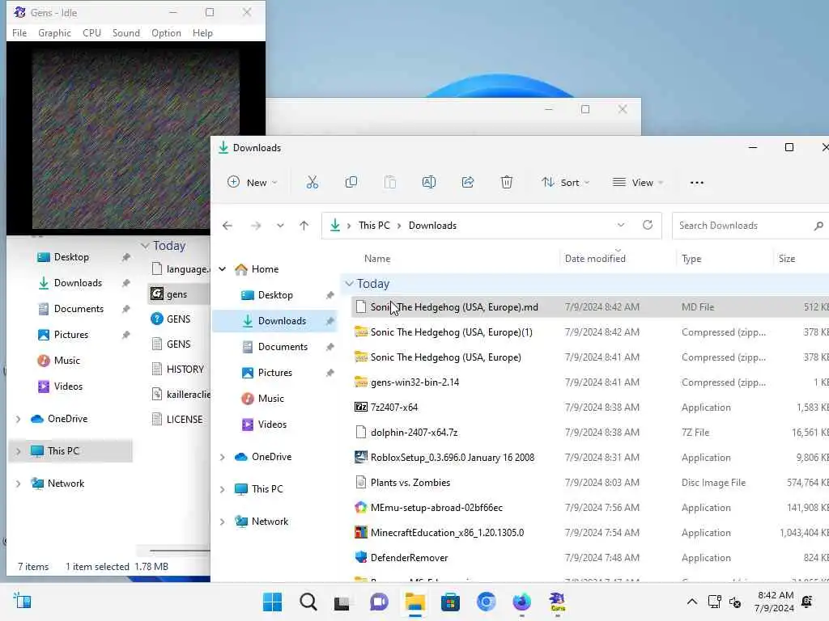Expand OneDrive in the Downloads navigation pane
829x621 pixels.
(x=223, y=457)
